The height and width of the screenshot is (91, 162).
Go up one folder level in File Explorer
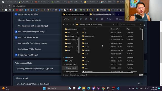pos(73,25)
